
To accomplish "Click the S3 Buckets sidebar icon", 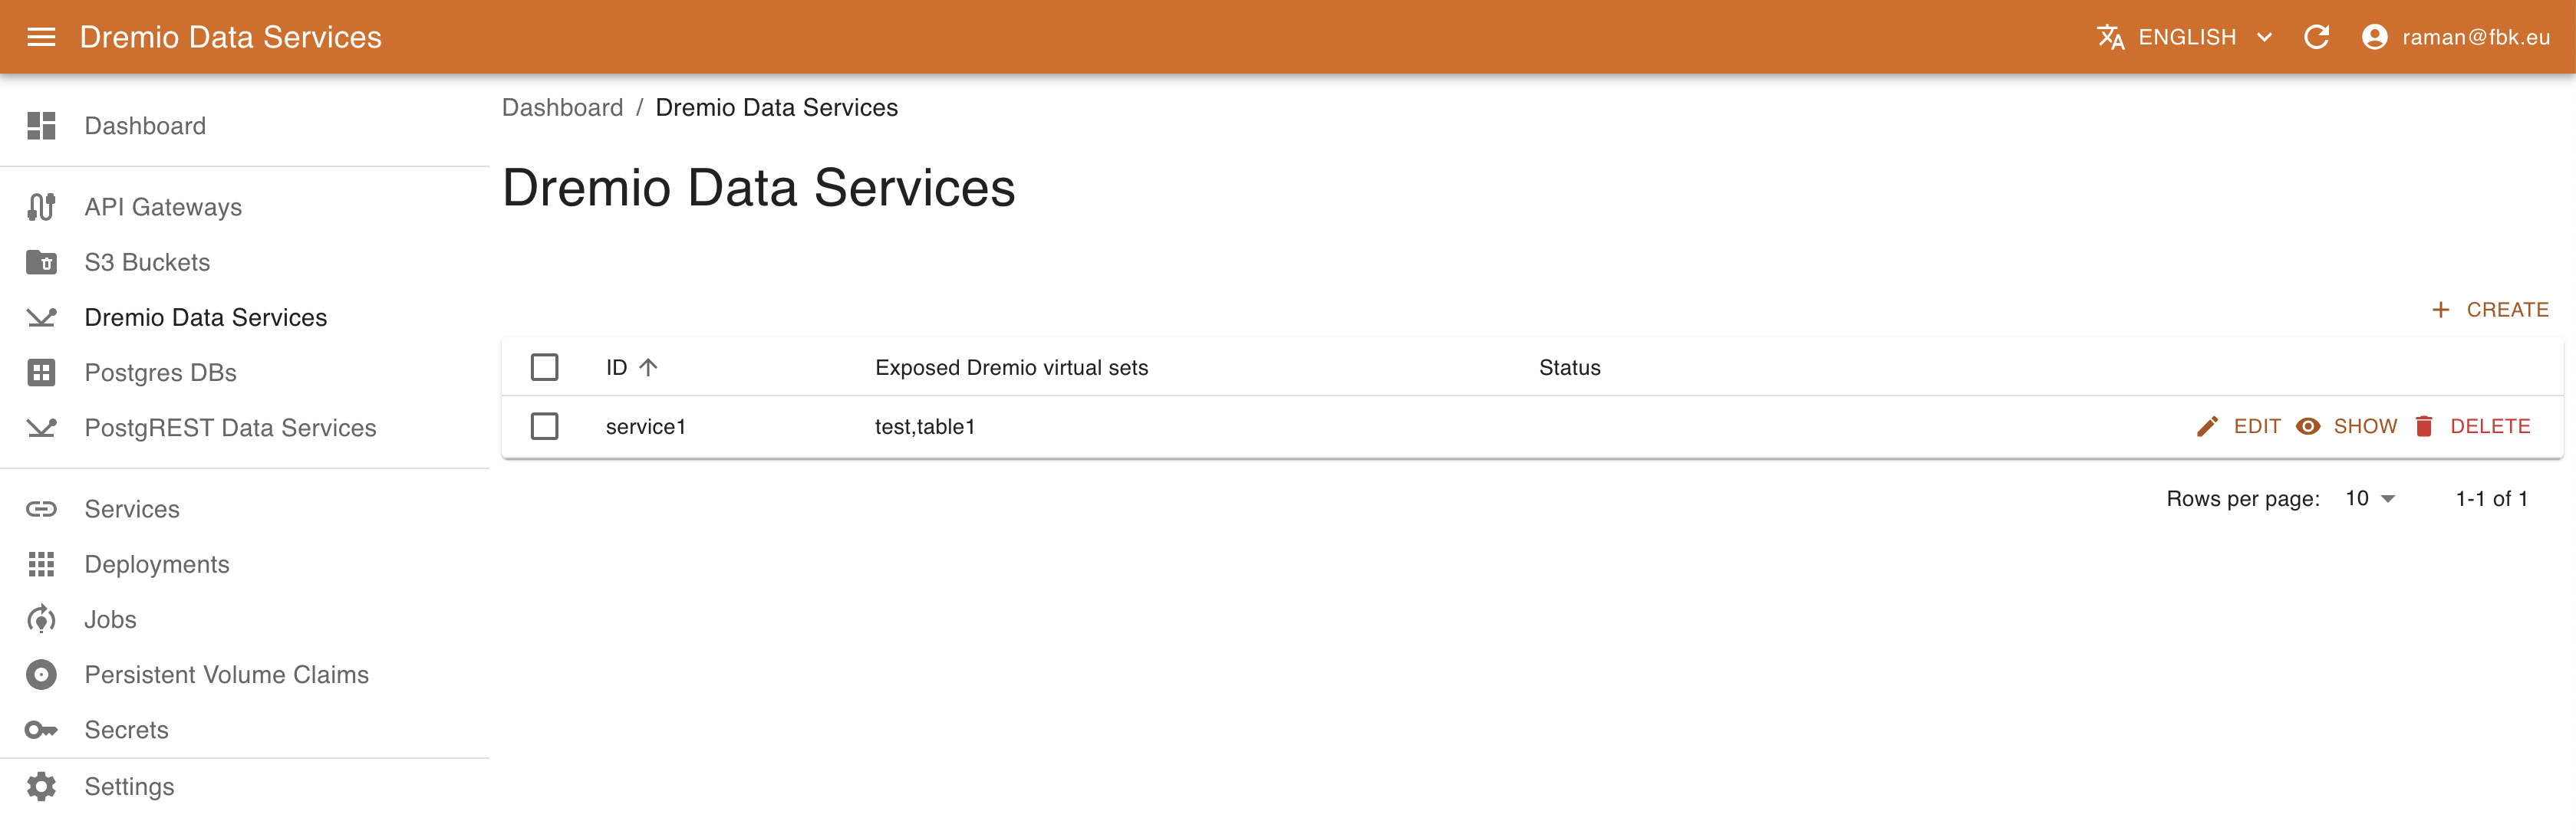I will (x=41, y=261).
